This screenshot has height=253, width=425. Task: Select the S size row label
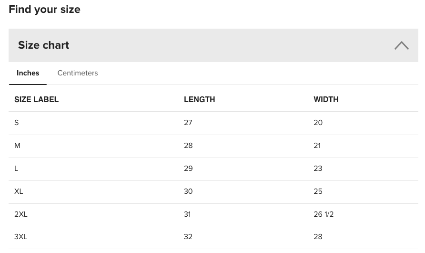pyautogui.click(x=17, y=123)
